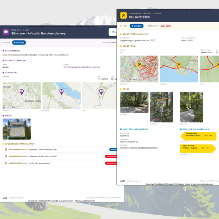The width and height of the screenshot is (219, 219).
Task: Click the Ausrichtung value 'Süd/West'
Action: click(124, 136)
